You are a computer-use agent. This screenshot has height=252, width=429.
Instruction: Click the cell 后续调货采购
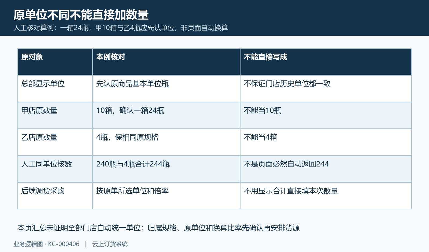coord(55,196)
